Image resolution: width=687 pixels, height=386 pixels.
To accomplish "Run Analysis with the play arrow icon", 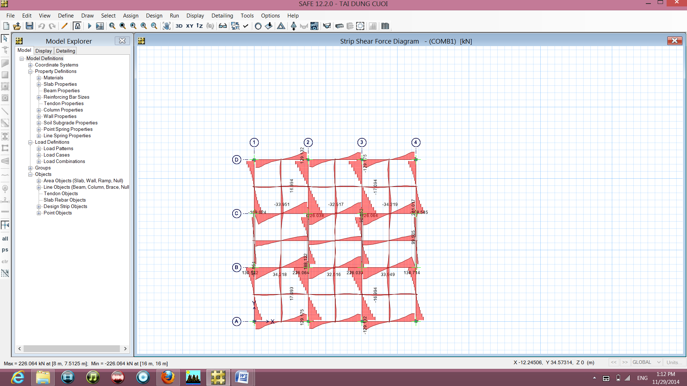I will [89, 26].
